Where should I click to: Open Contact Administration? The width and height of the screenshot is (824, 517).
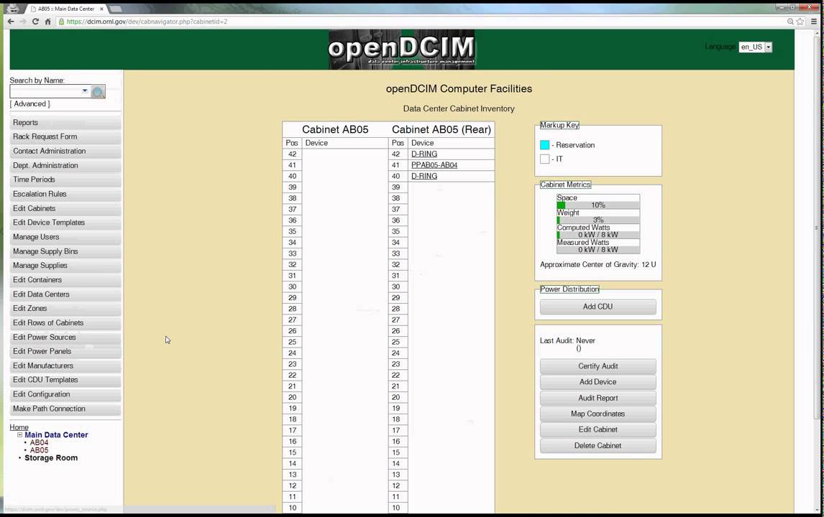(65, 151)
